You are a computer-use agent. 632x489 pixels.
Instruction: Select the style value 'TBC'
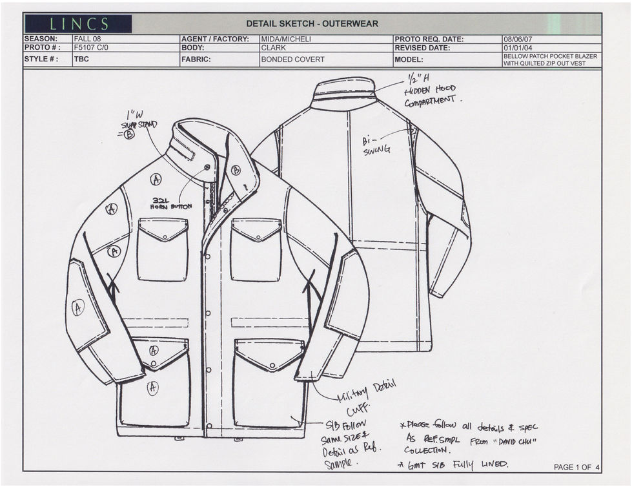[81, 59]
